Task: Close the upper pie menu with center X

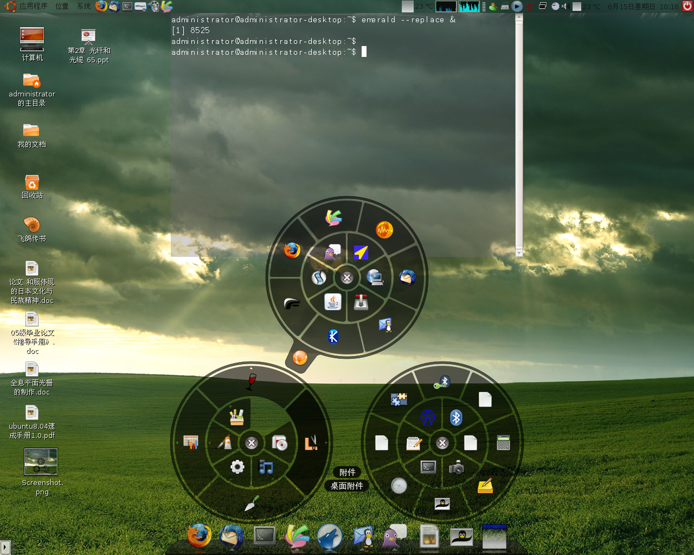Action: (347, 277)
